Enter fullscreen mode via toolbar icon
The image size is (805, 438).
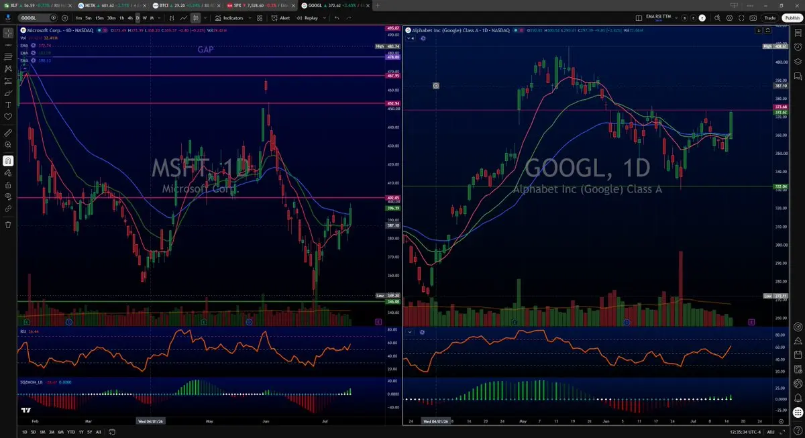coord(741,18)
